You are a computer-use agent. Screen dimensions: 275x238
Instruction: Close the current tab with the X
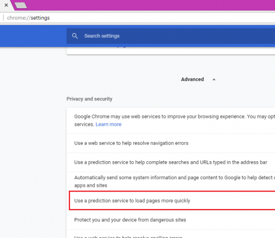6,5
